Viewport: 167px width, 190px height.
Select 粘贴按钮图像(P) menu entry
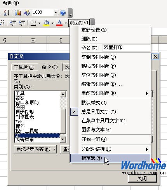111,66
